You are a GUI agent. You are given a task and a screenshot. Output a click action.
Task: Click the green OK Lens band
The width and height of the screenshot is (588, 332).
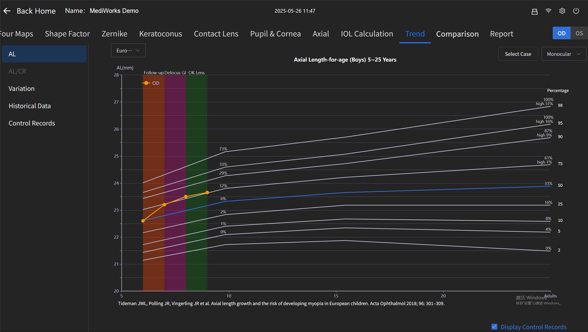(196, 245)
